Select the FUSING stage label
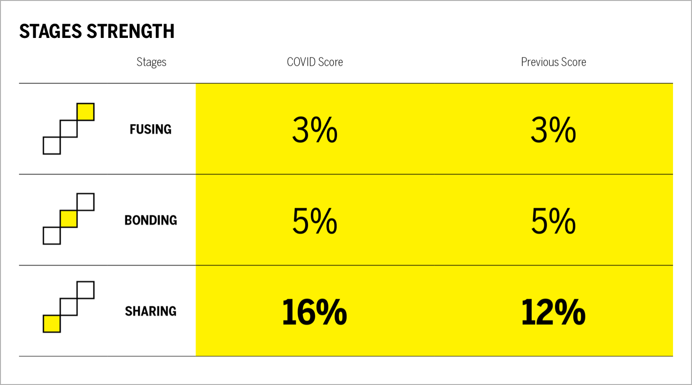 coord(151,129)
